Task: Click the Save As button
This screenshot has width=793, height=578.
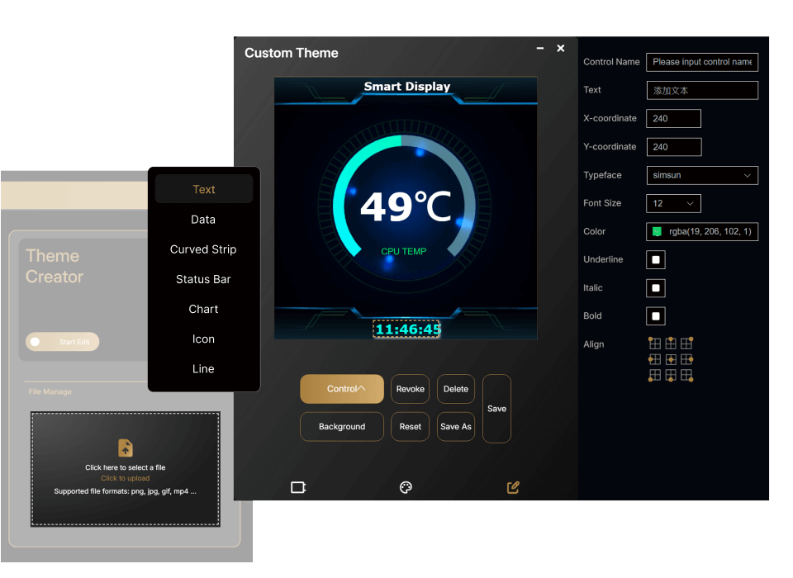Action: (x=456, y=427)
